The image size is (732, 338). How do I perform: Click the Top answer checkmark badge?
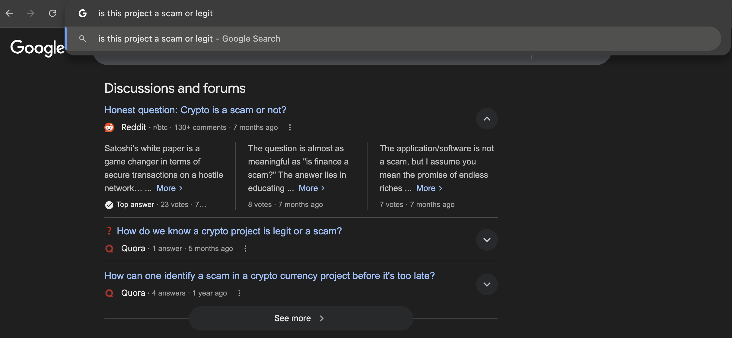click(109, 205)
